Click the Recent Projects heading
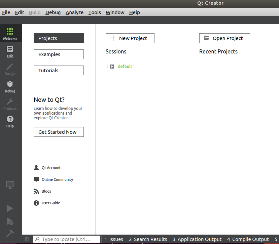 coord(218,51)
